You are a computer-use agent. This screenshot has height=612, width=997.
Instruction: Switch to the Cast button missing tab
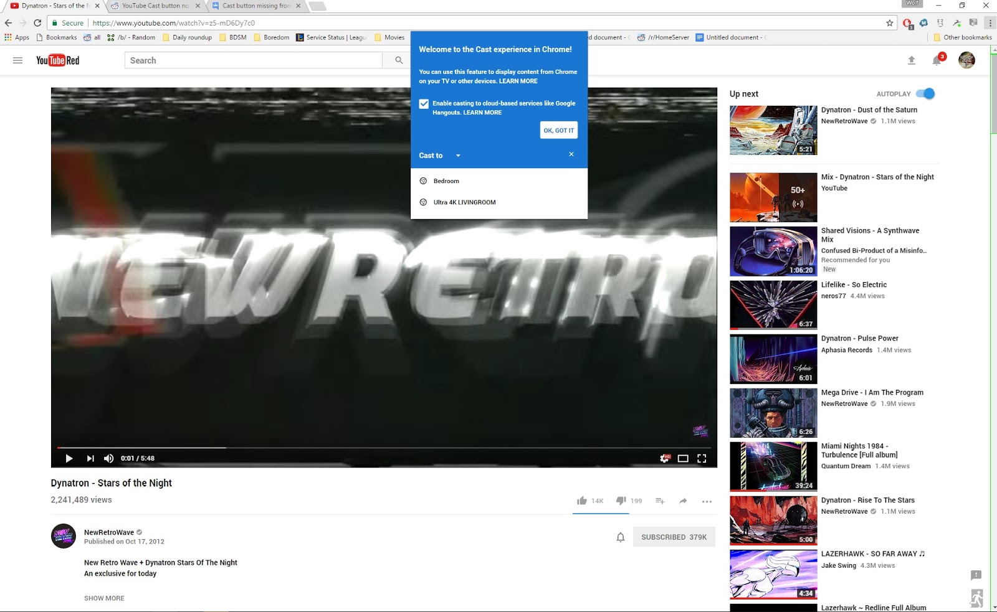(252, 5)
